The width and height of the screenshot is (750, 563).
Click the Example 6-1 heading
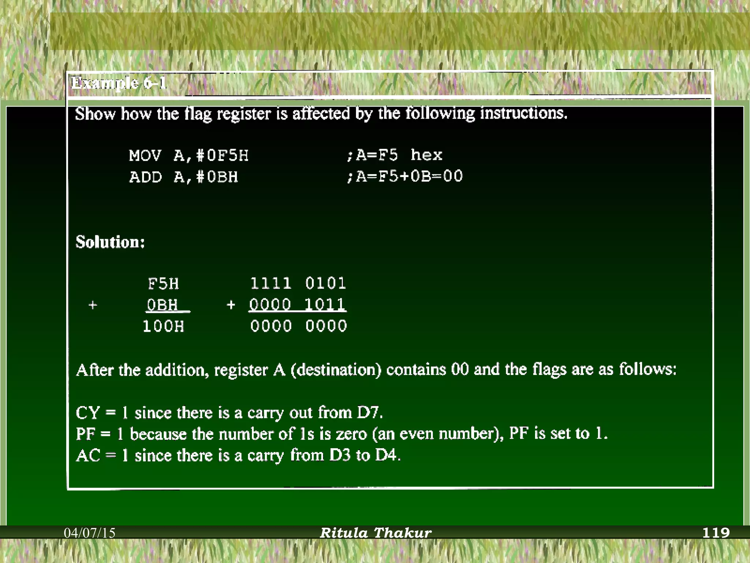[x=118, y=83]
